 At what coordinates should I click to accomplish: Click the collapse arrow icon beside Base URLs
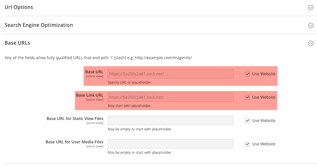(311, 43)
